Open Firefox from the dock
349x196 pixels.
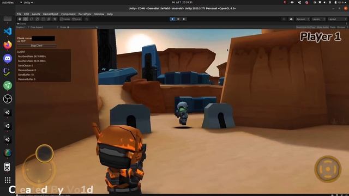pyautogui.click(x=8, y=45)
